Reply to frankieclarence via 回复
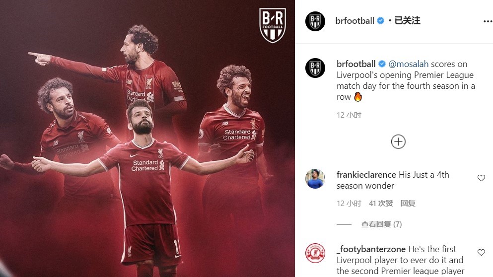The image size is (493, 277). pyautogui.click(x=408, y=204)
